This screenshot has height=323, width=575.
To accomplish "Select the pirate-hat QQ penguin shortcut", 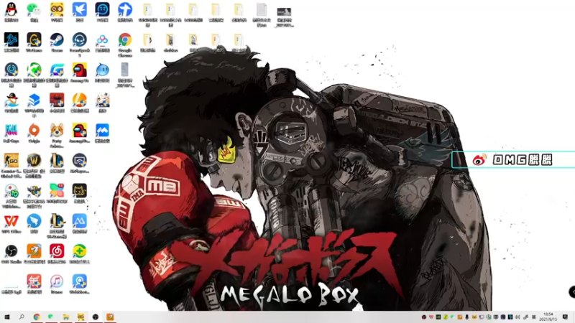I will click(x=11, y=103).
